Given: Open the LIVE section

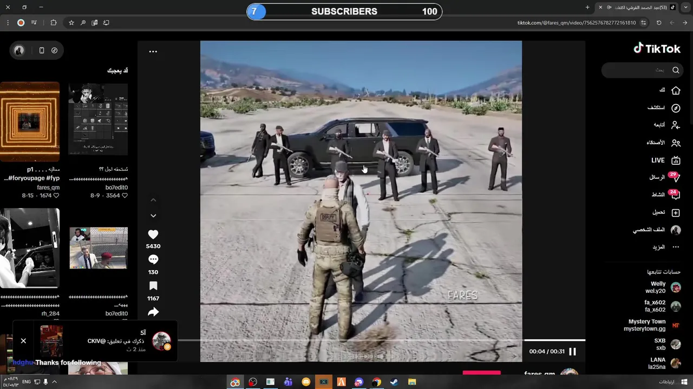Looking at the screenshot, I should [x=665, y=160].
